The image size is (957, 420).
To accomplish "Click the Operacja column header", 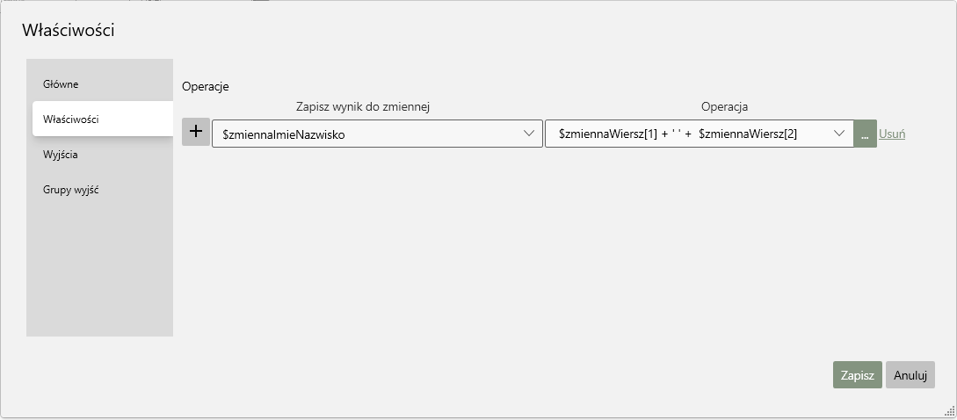I will (x=724, y=107).
